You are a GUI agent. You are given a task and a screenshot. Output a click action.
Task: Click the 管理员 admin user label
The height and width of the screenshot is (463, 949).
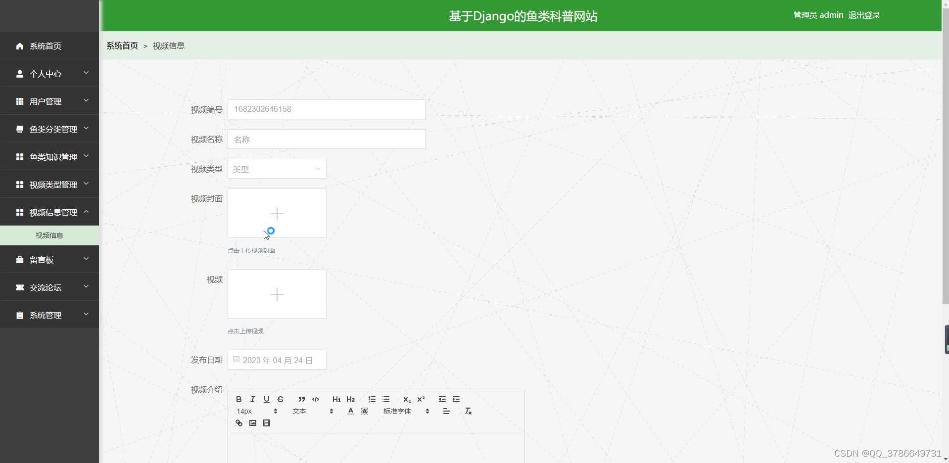click(818, 15)
